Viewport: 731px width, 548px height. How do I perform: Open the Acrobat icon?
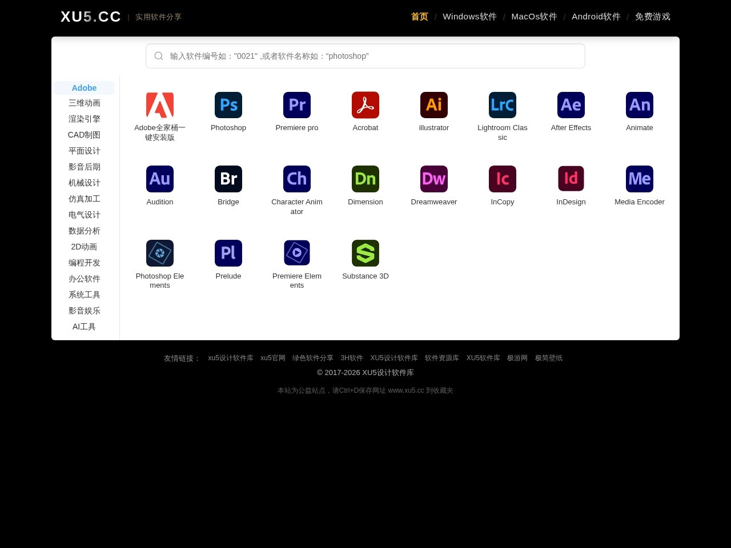click(365, 105)
